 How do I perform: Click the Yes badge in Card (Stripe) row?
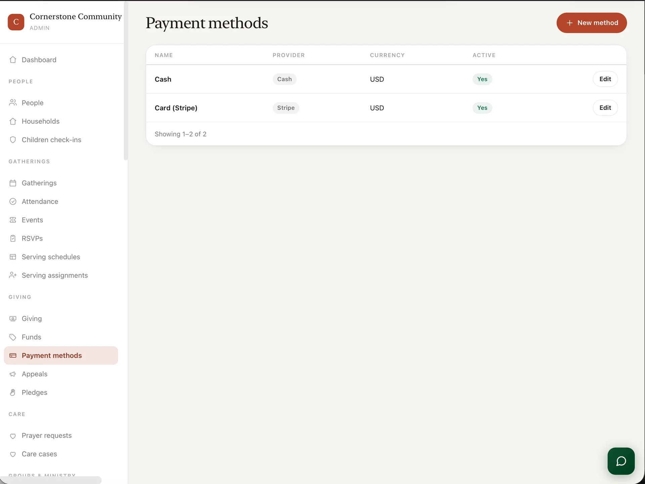pyautogui.click(x=482, y=108)
